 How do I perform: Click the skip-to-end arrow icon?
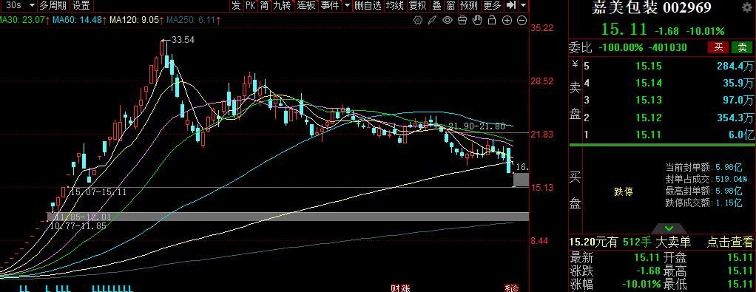pyautogui.click(x=511, y=5)
